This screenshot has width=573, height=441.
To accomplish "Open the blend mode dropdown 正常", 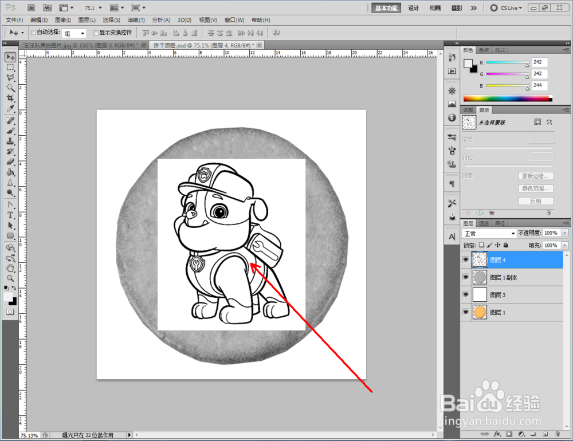I will (489, 234).
